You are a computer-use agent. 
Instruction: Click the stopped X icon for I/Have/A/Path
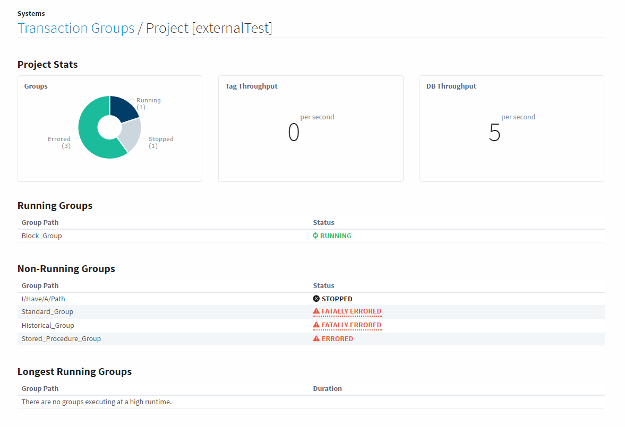click(x=316, y=299)
